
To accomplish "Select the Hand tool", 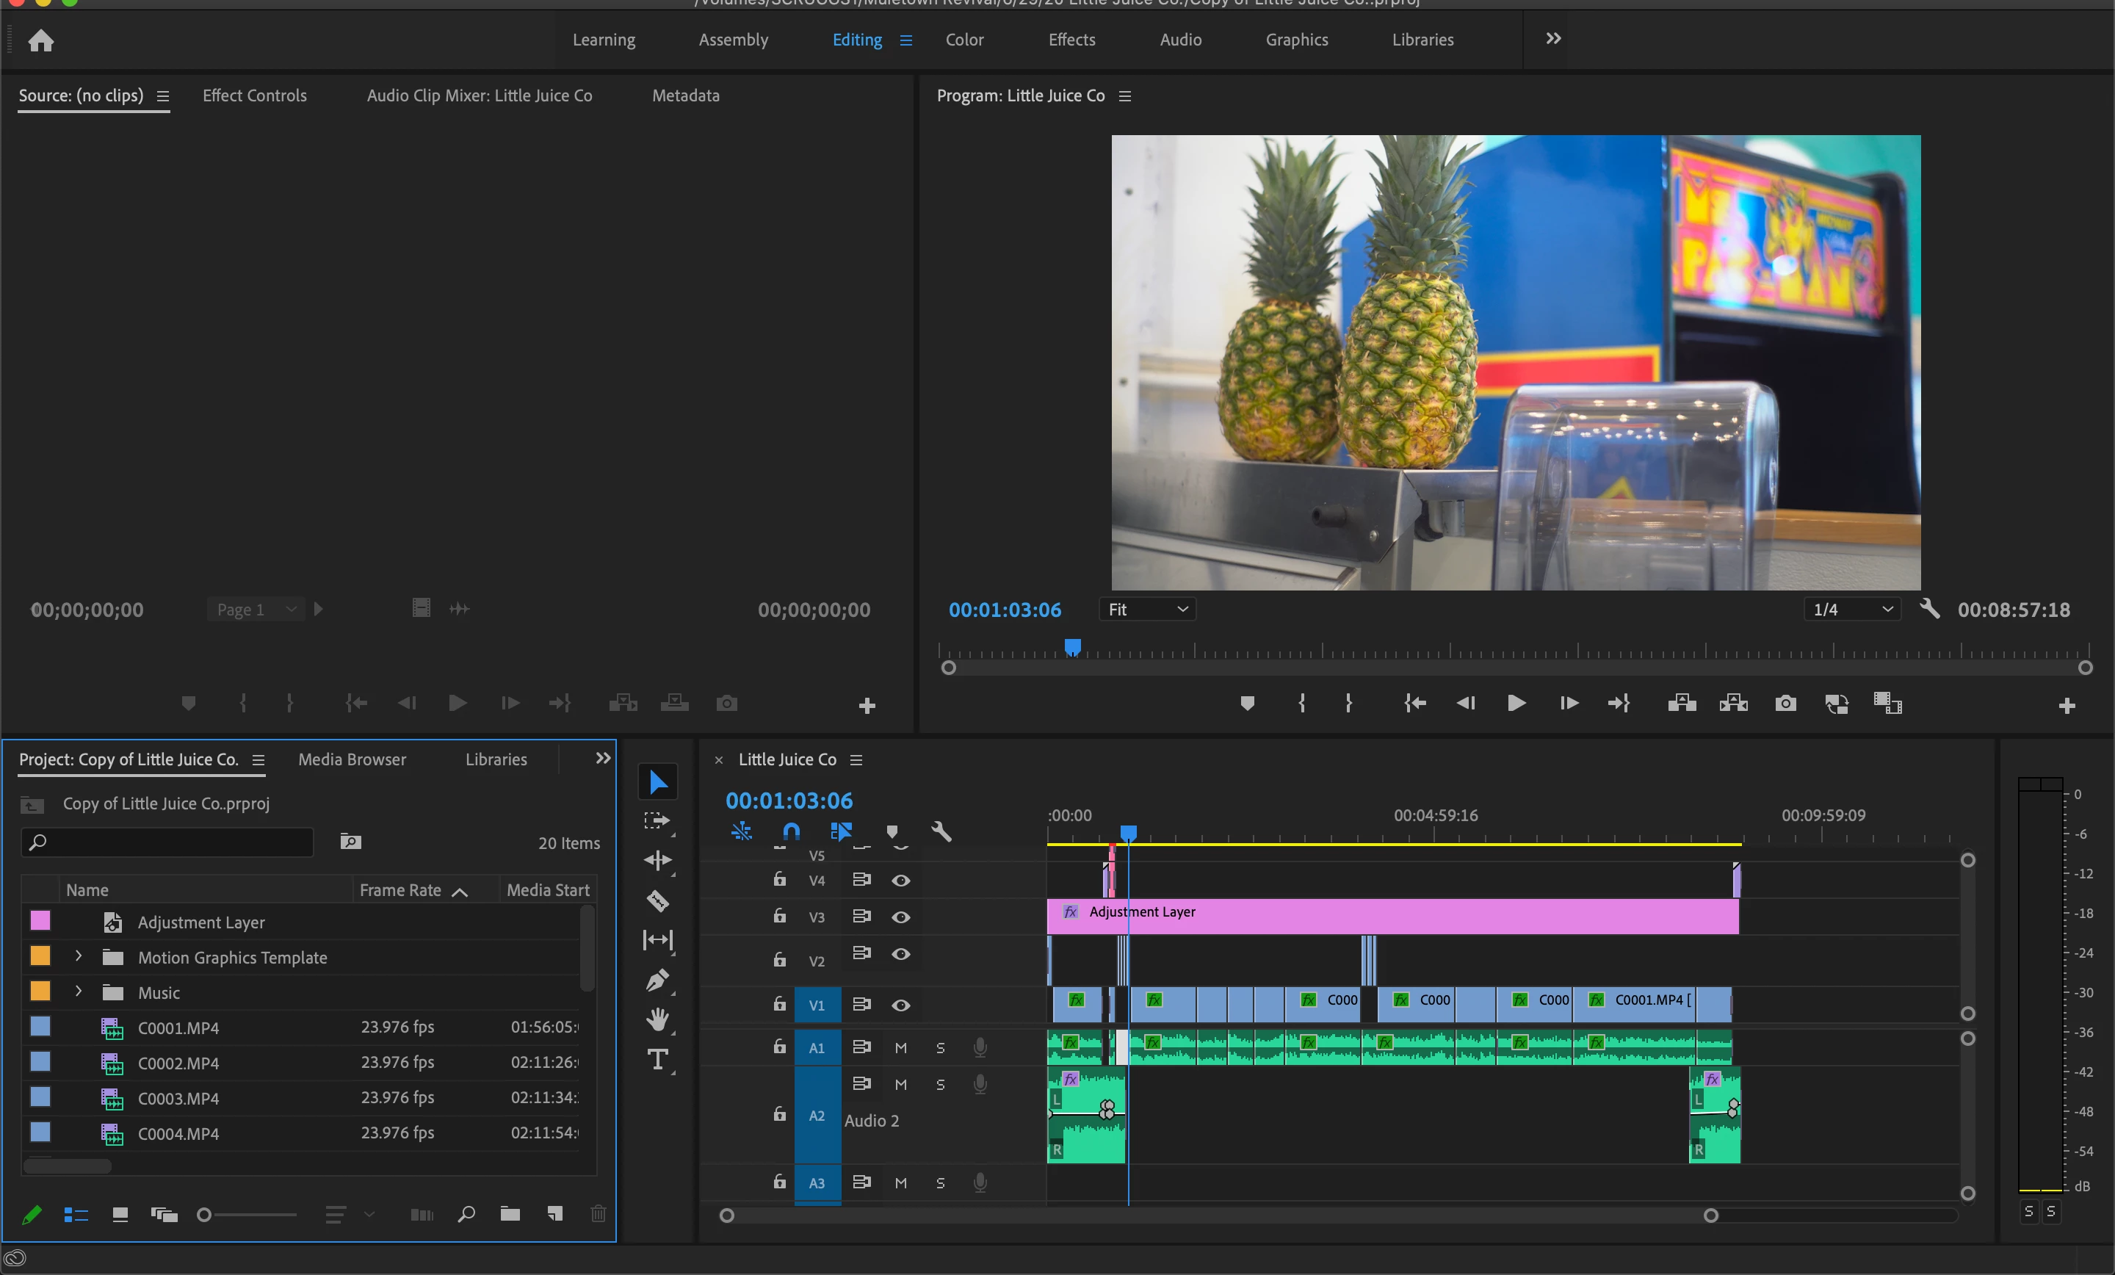I will pos(657,1019).
